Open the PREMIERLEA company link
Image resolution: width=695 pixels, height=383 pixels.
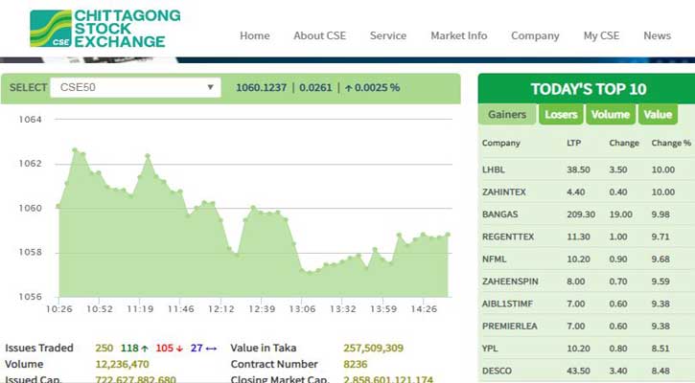[510, 327]
